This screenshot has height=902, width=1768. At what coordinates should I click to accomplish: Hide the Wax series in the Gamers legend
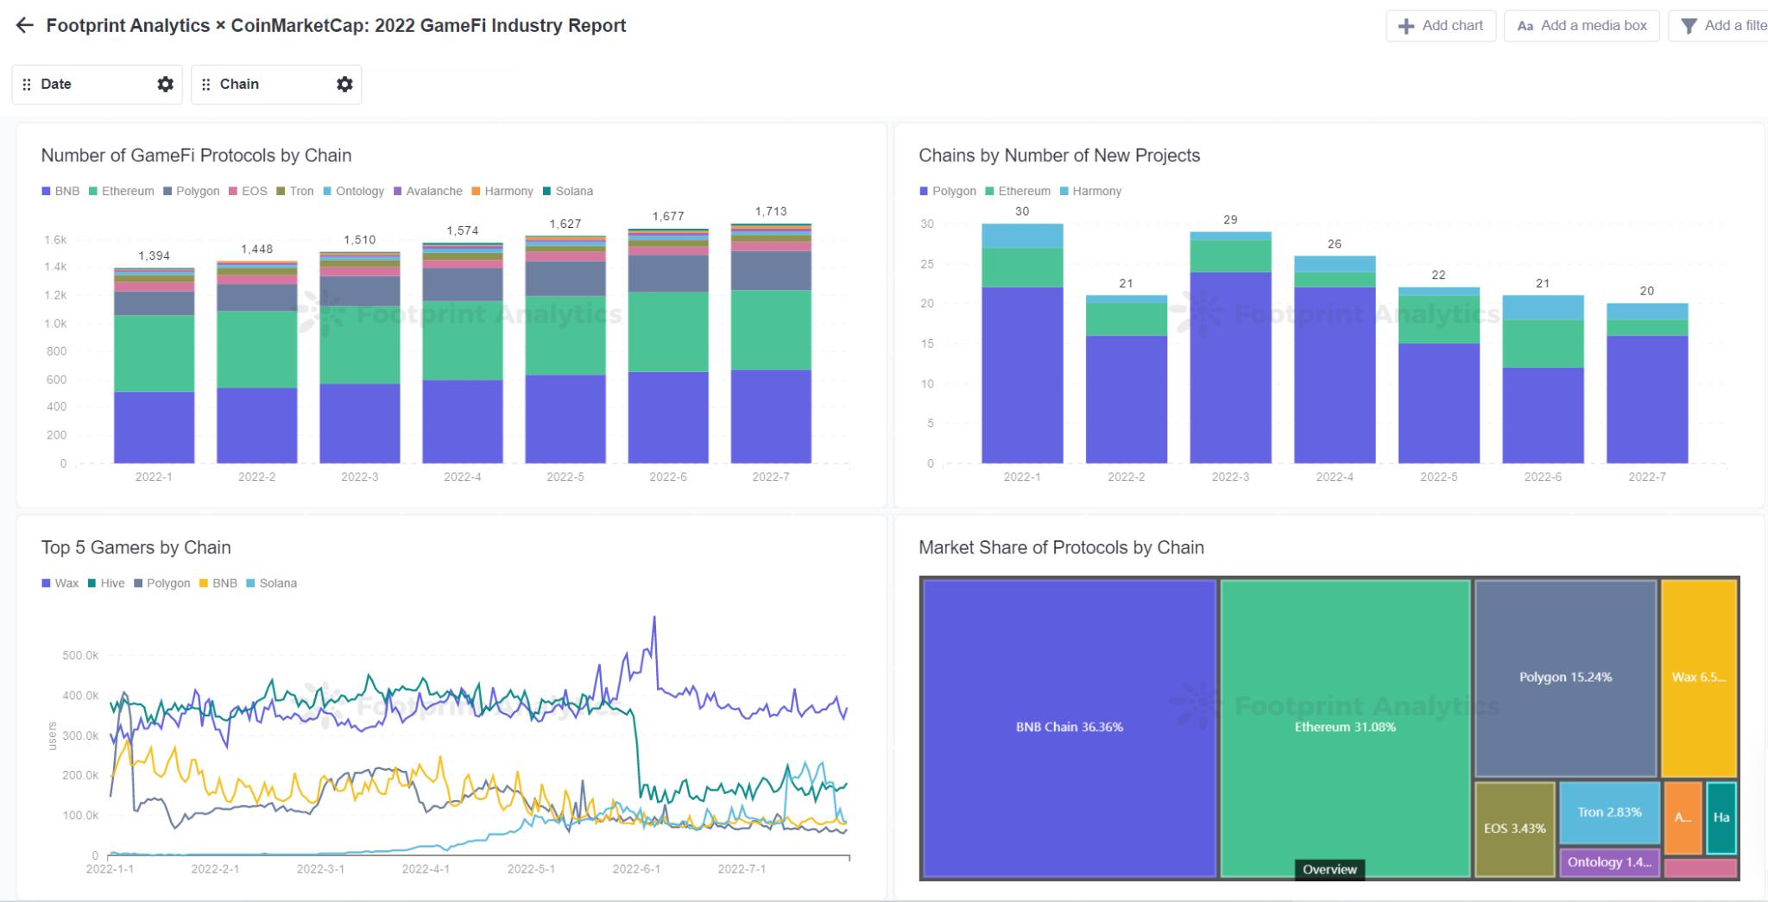click(60, 583)
